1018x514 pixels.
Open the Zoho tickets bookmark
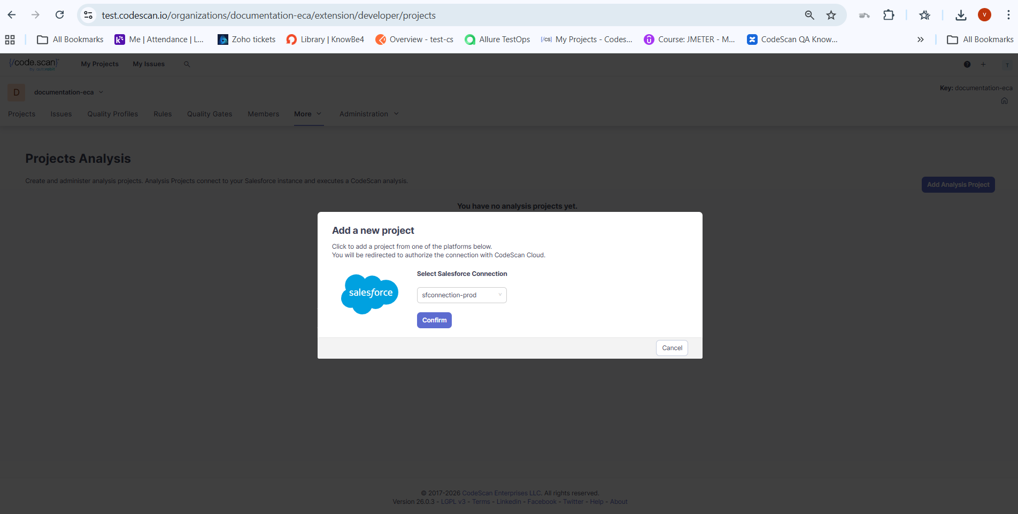[x=246, y=39]
